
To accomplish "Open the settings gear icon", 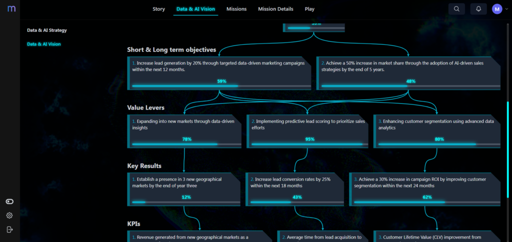I will (x=9, y=215).
